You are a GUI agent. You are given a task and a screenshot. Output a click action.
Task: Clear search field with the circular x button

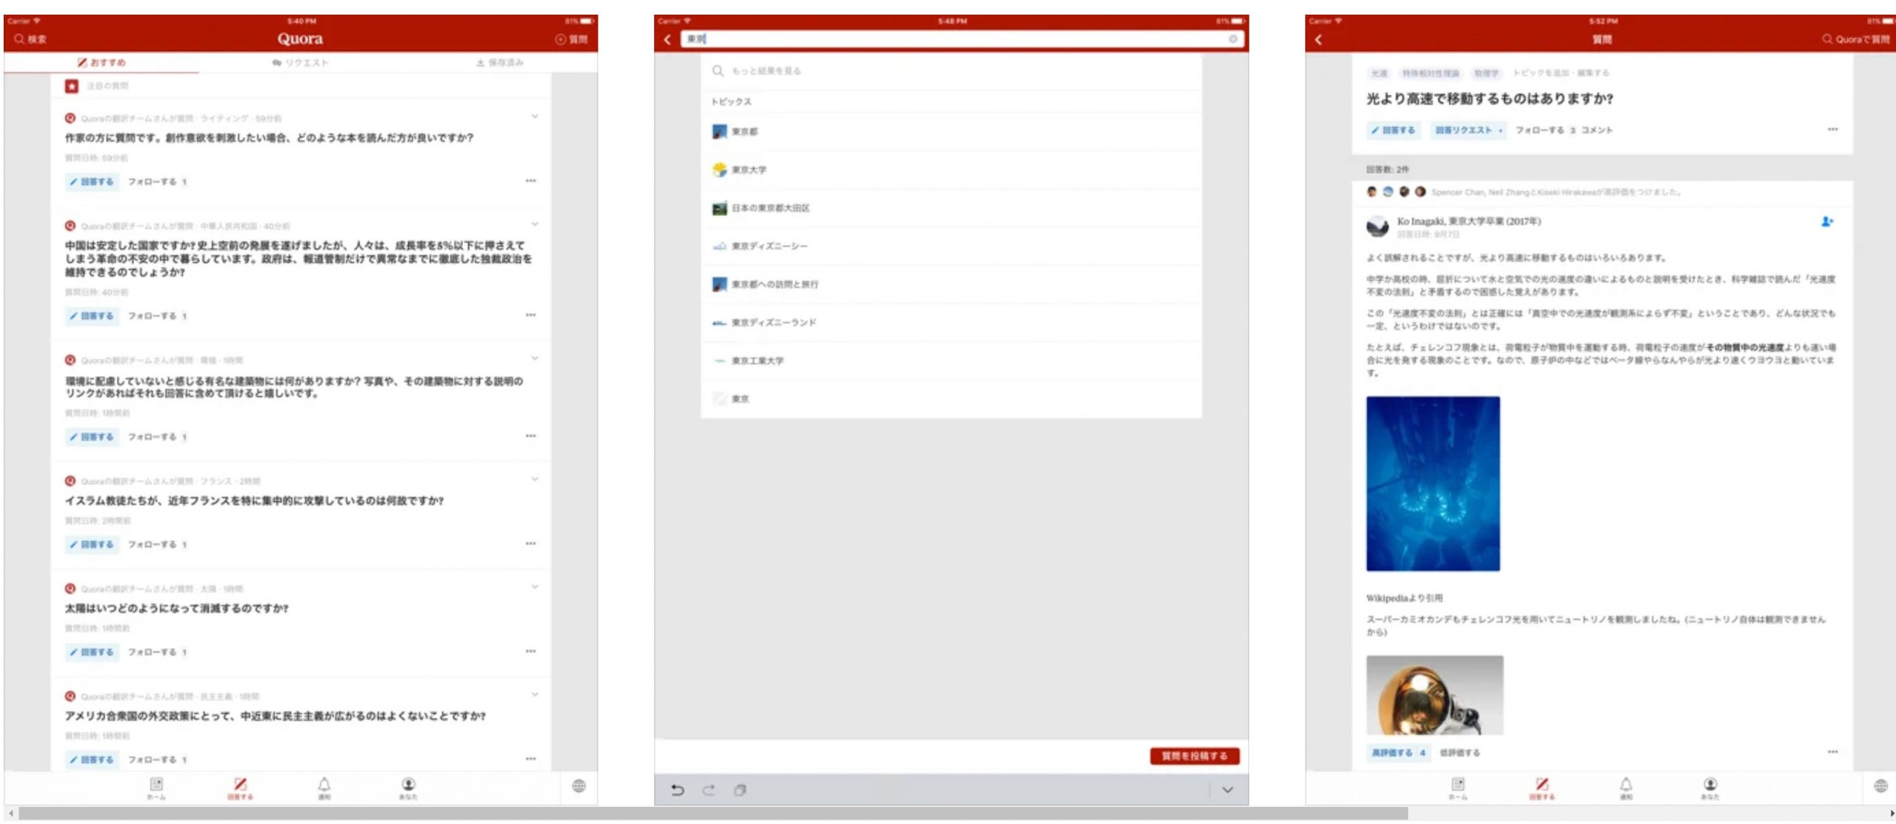pos(1233,39)
